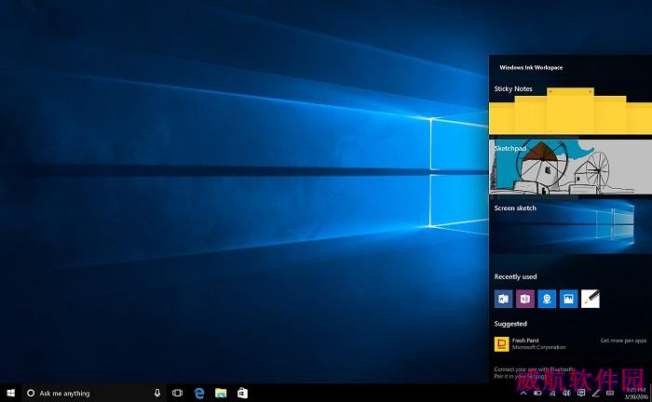Open the Action Center notification icon
The image size is (652, 402).
point(581,393)
